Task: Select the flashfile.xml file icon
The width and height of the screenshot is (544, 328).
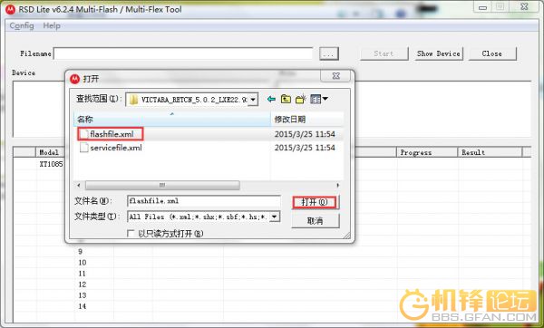Action: pos(84,134)
